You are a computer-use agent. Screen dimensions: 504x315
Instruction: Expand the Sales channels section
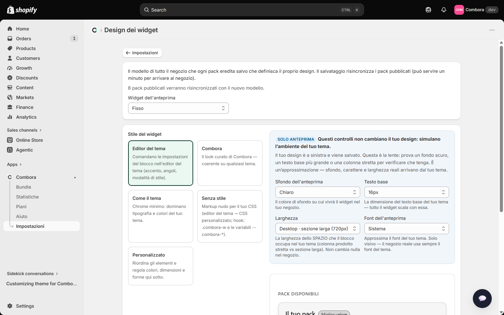pyautogui.click(x=24, y=130)
